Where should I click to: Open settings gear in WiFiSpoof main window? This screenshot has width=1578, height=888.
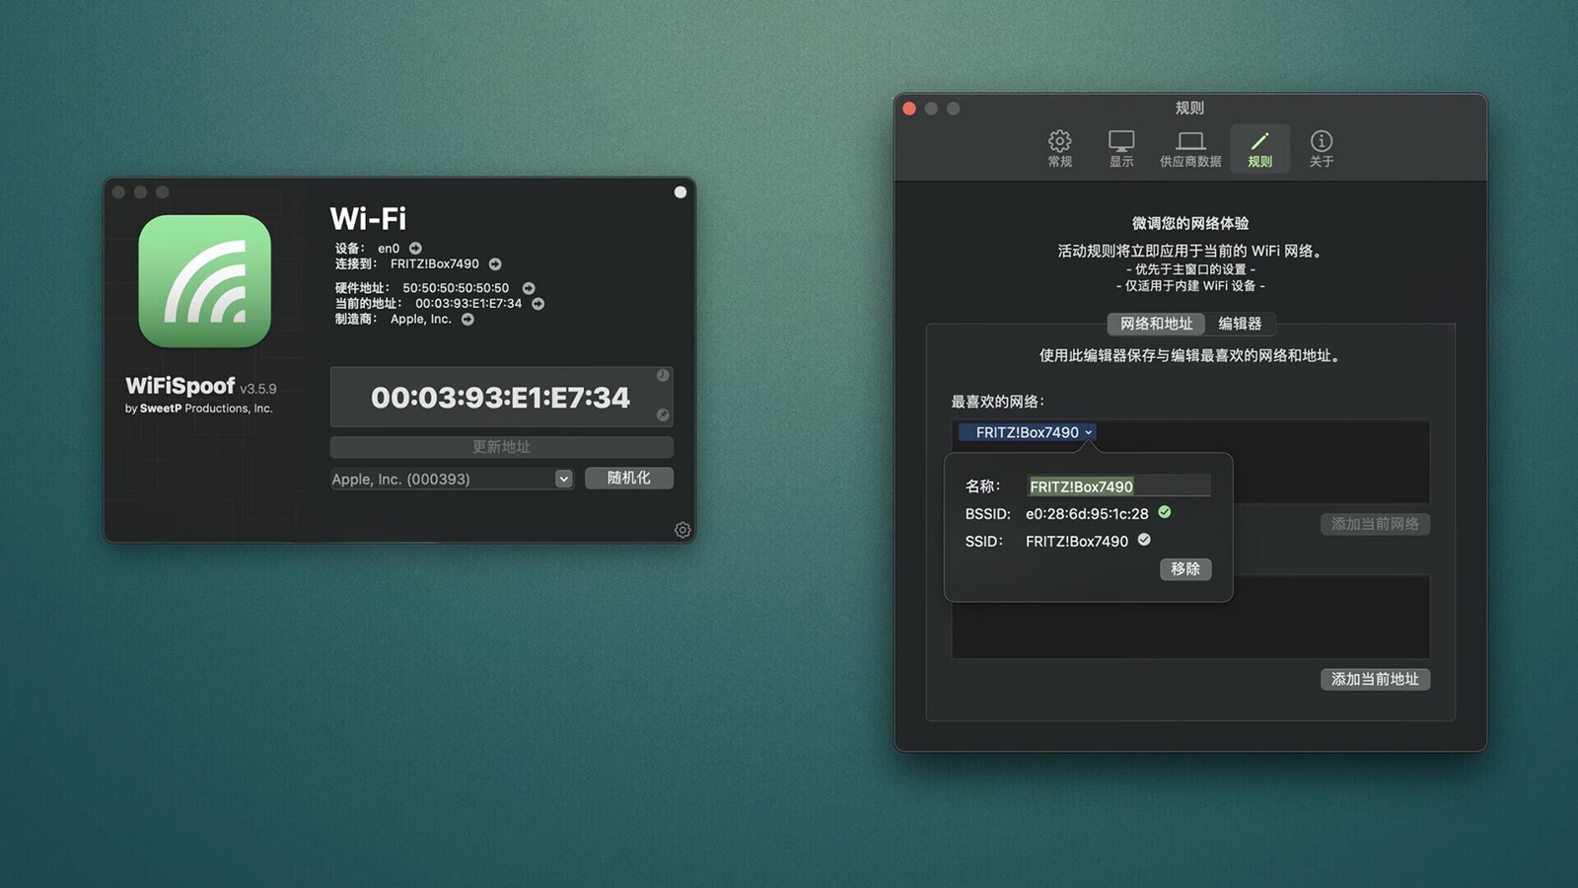pos(682,531)
